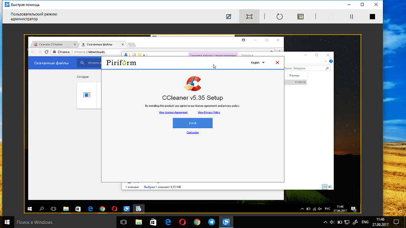The height and width of the screenshot is (228, 406).
Task: Open local Edge taskbar icon
Action: (x=168, y=222)
